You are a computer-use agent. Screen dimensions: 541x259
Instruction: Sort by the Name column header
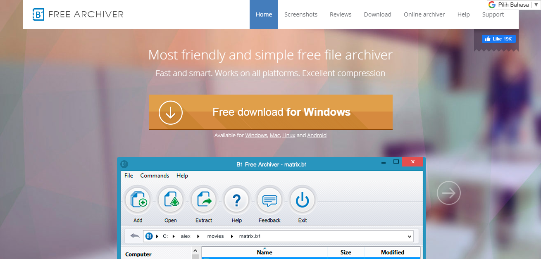(x=265, y=252)
